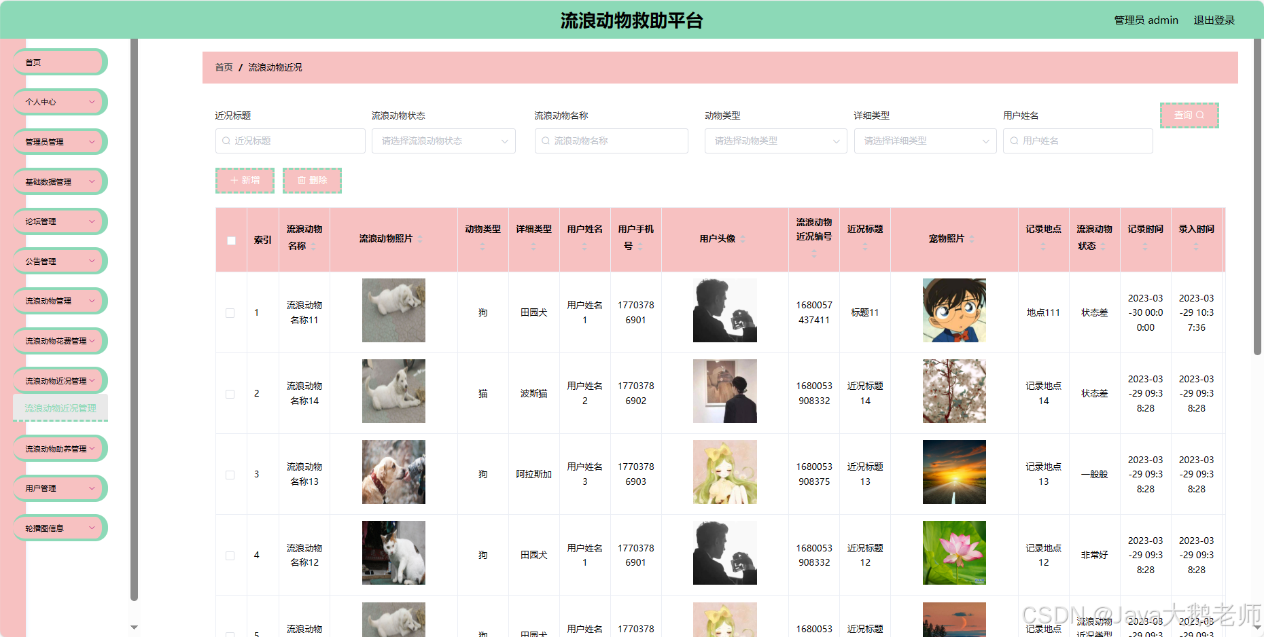Sort by 动物类型 column sort icon

click(x=482, y=247)
